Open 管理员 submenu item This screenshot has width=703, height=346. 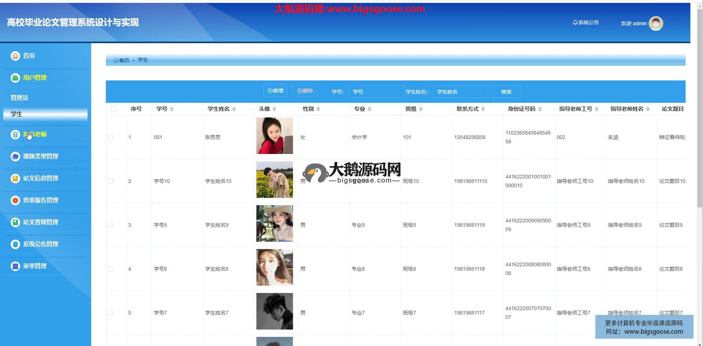pos(19,98)
